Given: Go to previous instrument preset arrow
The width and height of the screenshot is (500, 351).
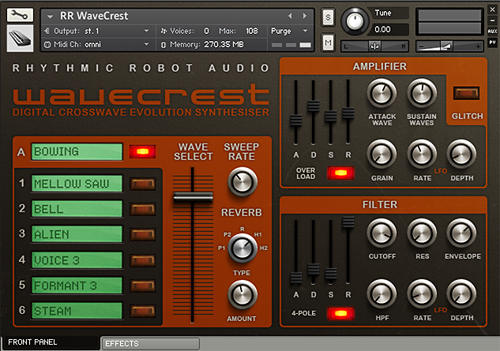Looking at the screenshot, I should click(x=290, y=16).
